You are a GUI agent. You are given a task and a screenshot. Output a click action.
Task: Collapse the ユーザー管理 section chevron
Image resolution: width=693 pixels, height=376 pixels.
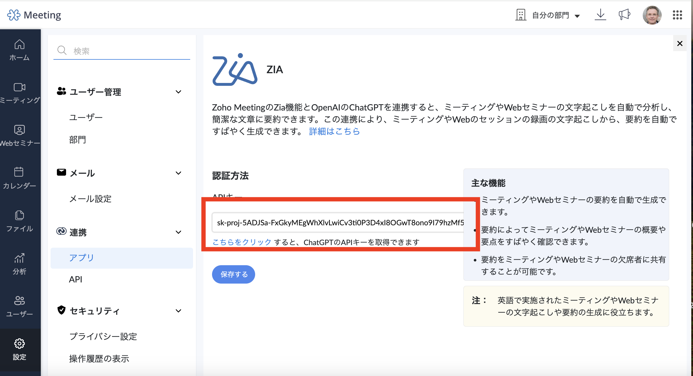click(178, 92)
